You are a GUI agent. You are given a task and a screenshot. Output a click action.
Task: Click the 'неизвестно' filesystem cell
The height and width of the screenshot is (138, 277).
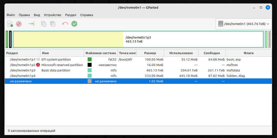107,65
